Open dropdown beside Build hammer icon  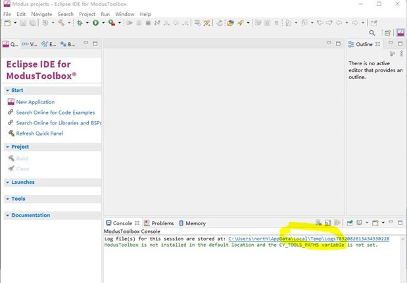pos(69,23)
